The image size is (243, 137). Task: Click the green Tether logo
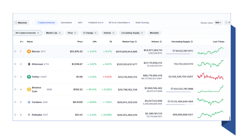tap(29, 77)
